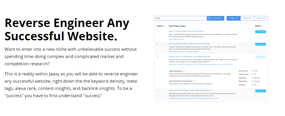The image size is (285, 116).
Task: Open 'Jaaxy Keyword Tool Review - How To Make Honest Money' link
Action: point(190,90)
